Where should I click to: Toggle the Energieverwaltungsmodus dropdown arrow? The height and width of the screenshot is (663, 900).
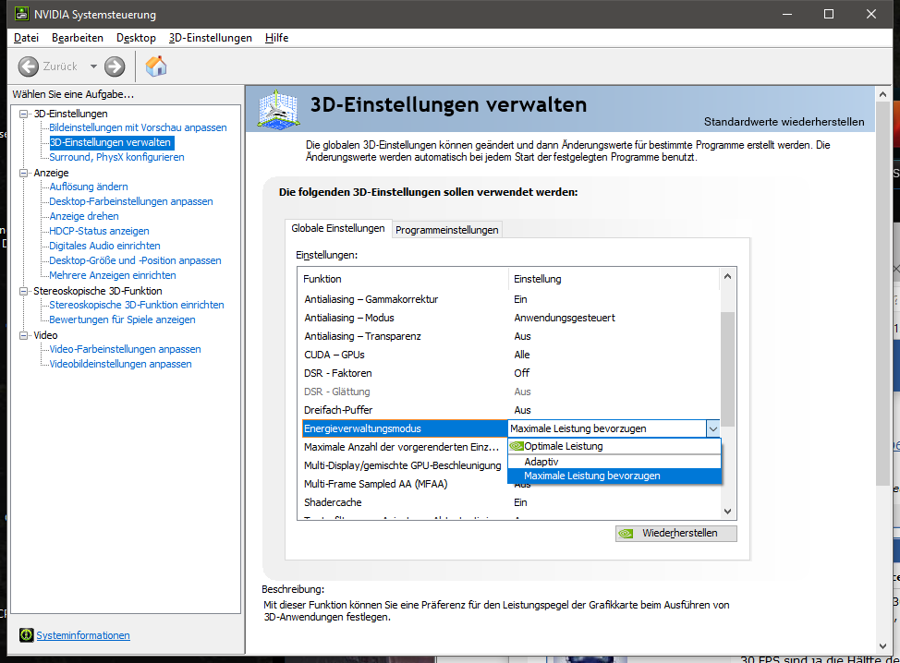(712, 428)
